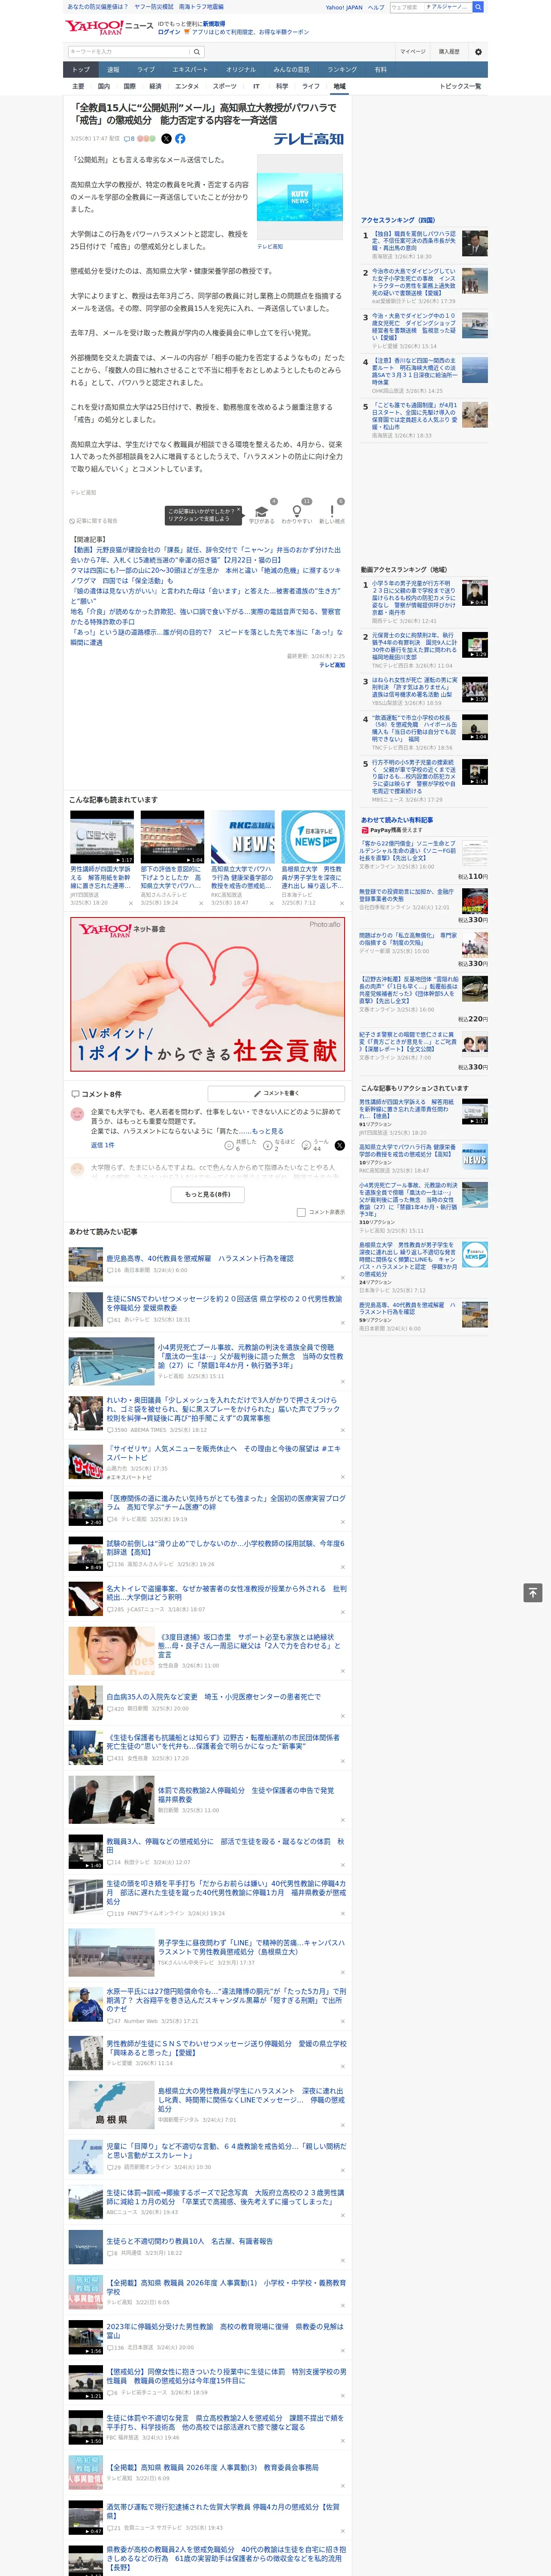The width and height of the screenshot is (551, 2576).
Task: Open the KUTV NEWS article video thumbnail
Action: click(x=300, y=196)
